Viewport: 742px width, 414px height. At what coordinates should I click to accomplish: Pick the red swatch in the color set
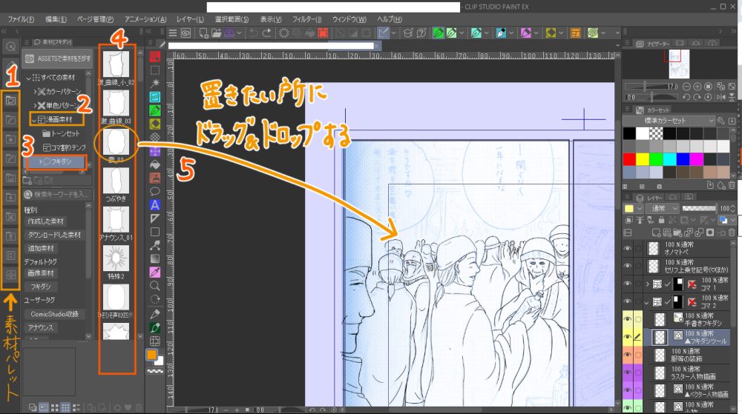630,158
